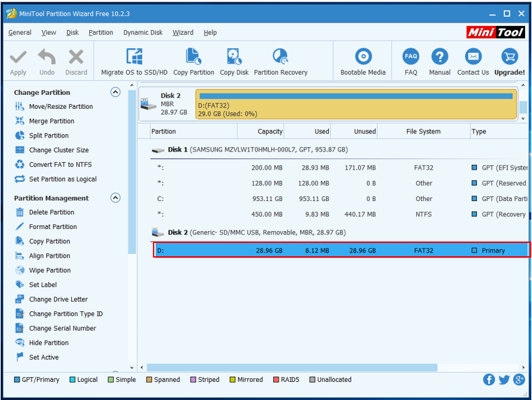Click horizontal scroll right arrow
The image size is (532, 400).
point(524,367)
